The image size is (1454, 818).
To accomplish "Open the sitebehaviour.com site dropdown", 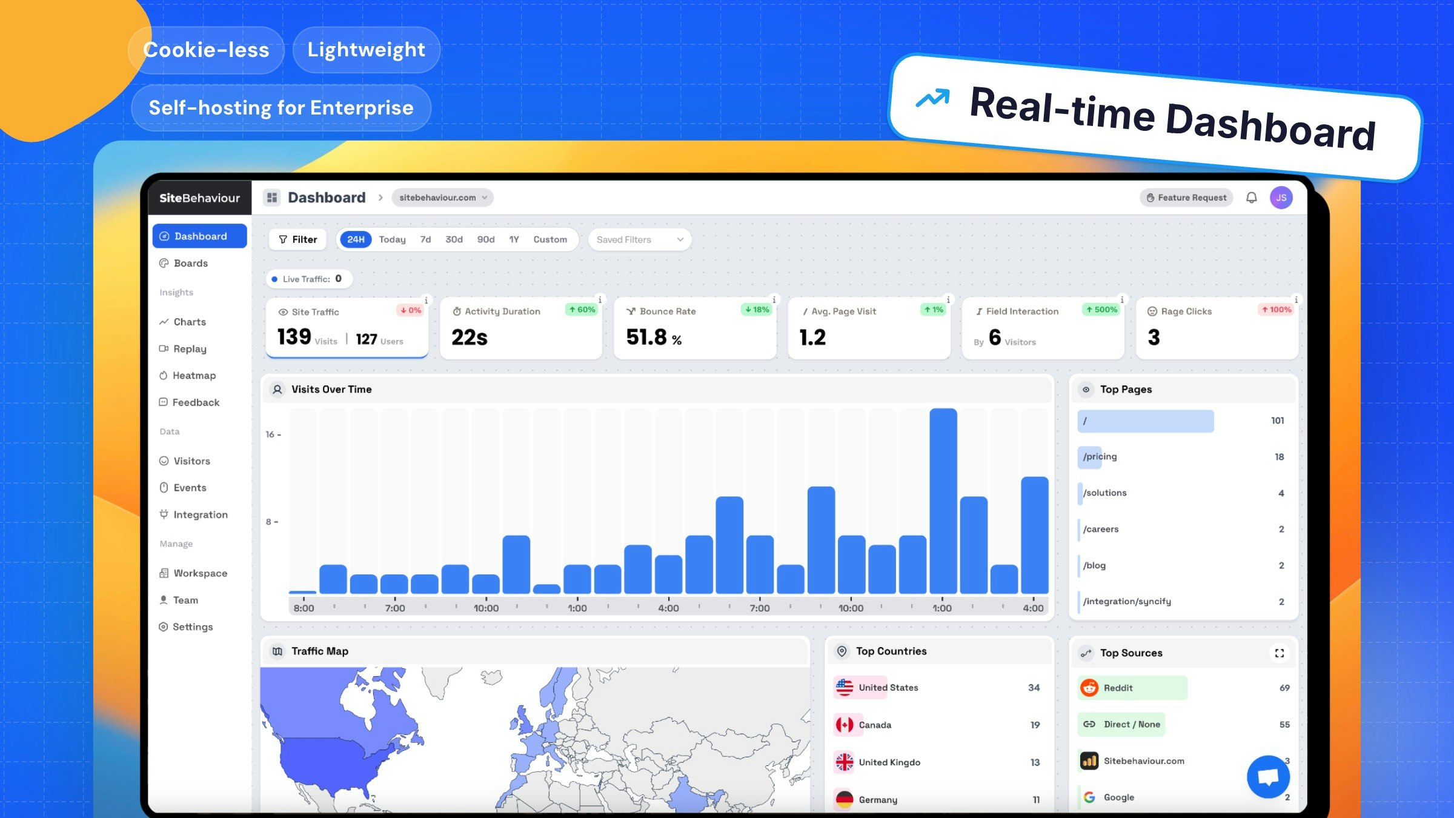I will point(443,198).
